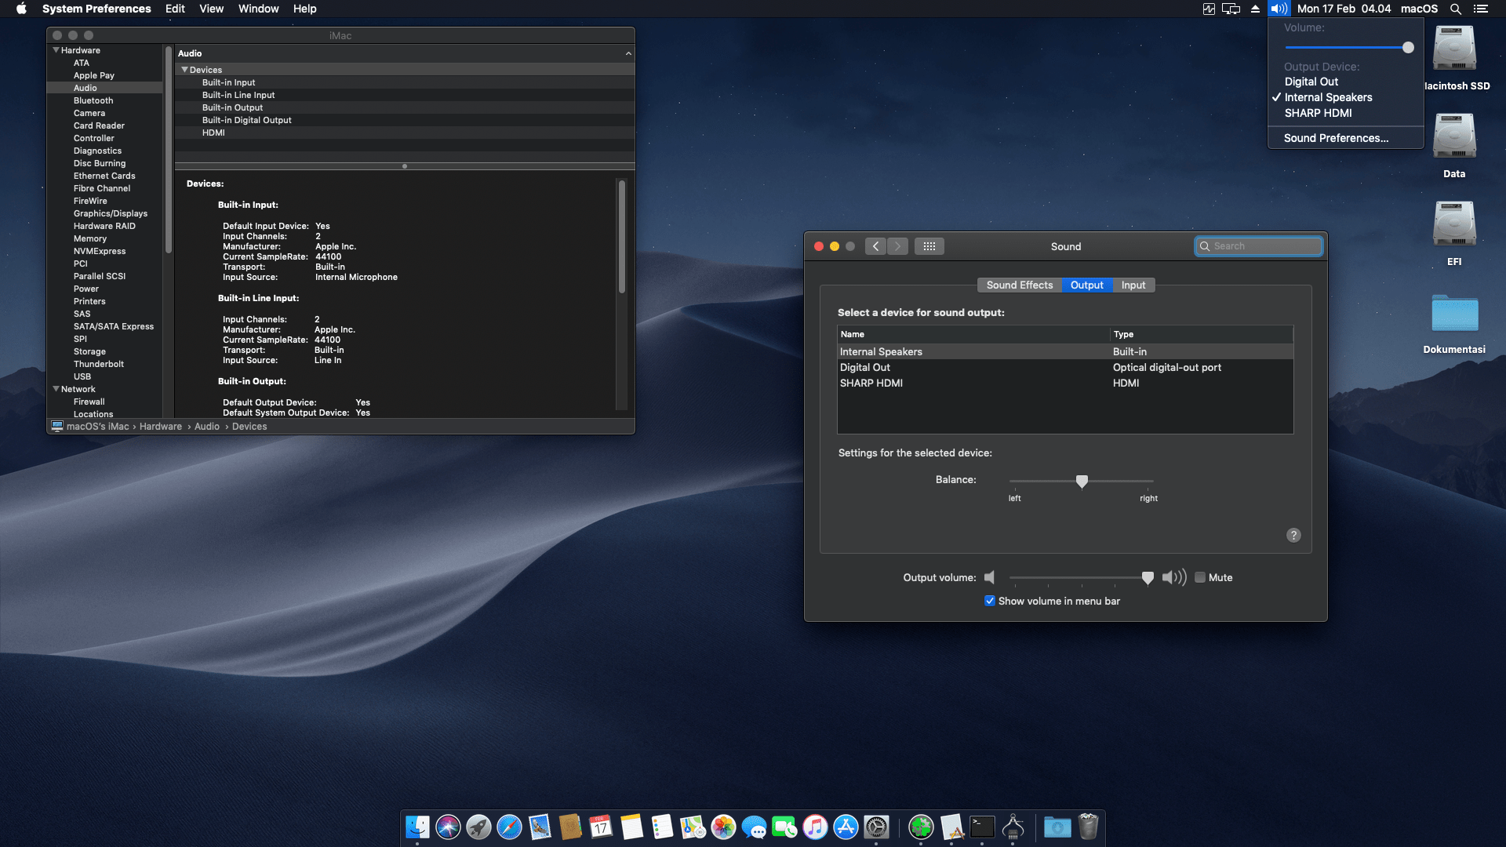
Task: Open Terminal from the Dock
Action: (x=981, y=827)
